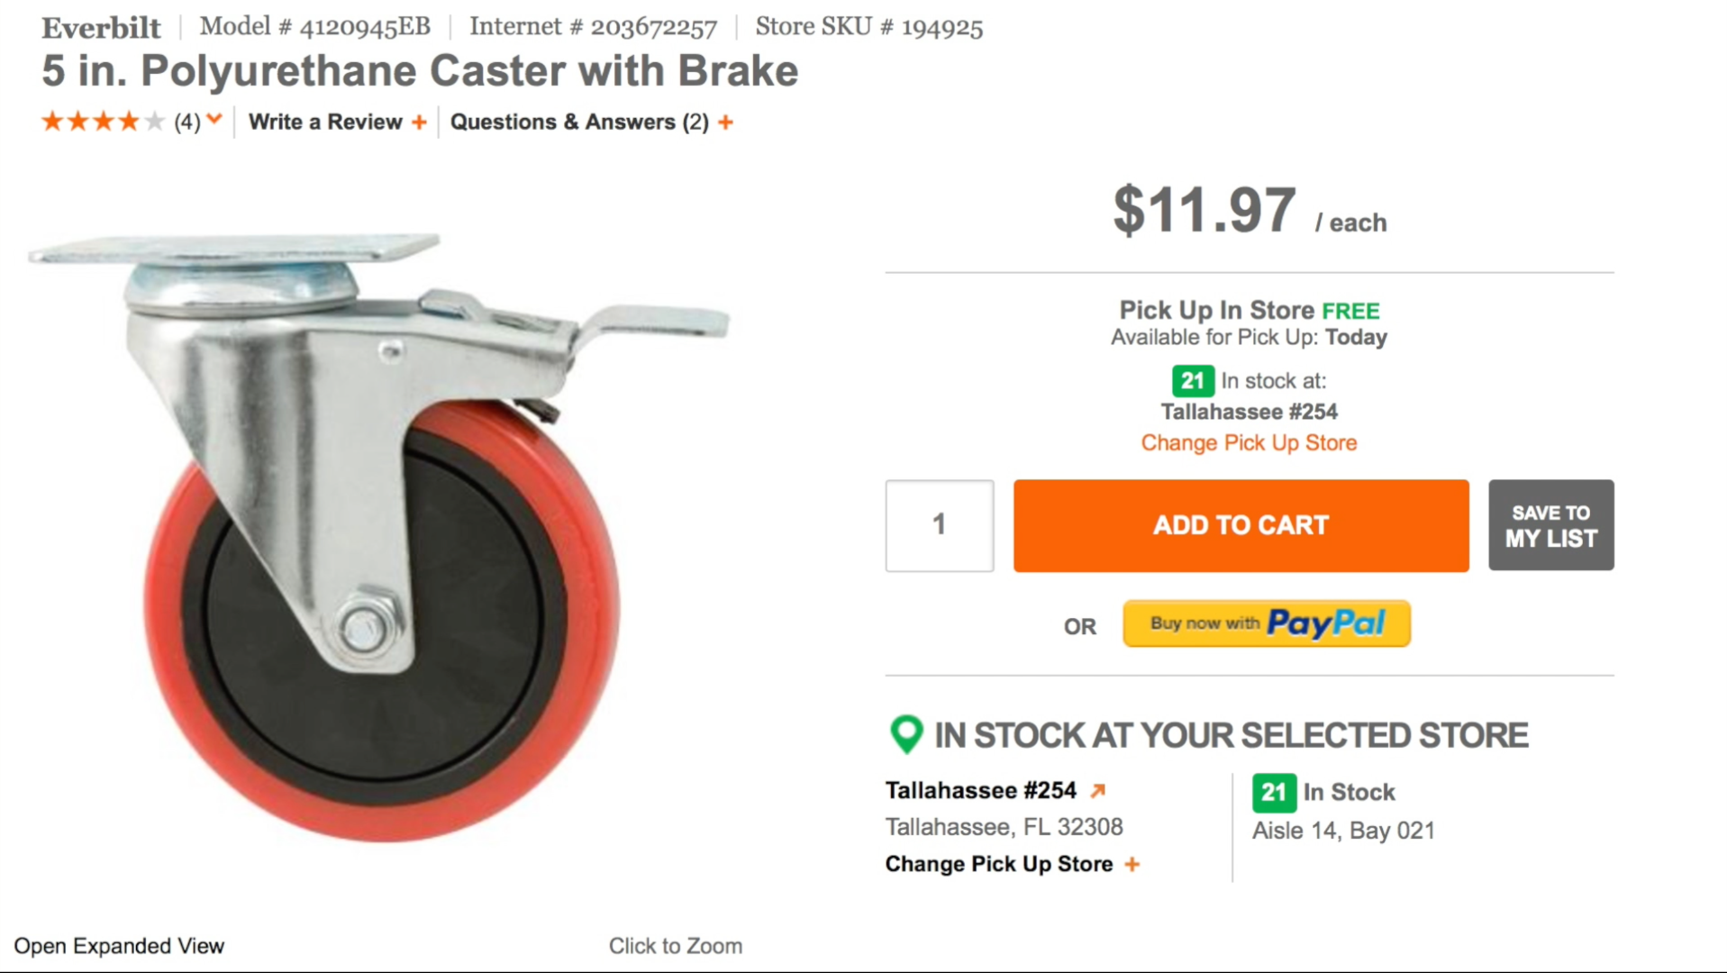
Task: Open Questions & Answers (2) section
Action: click(x=579, y=122)
